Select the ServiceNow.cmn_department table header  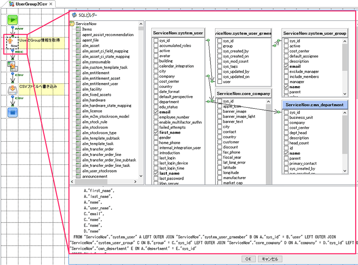[315, 105]
